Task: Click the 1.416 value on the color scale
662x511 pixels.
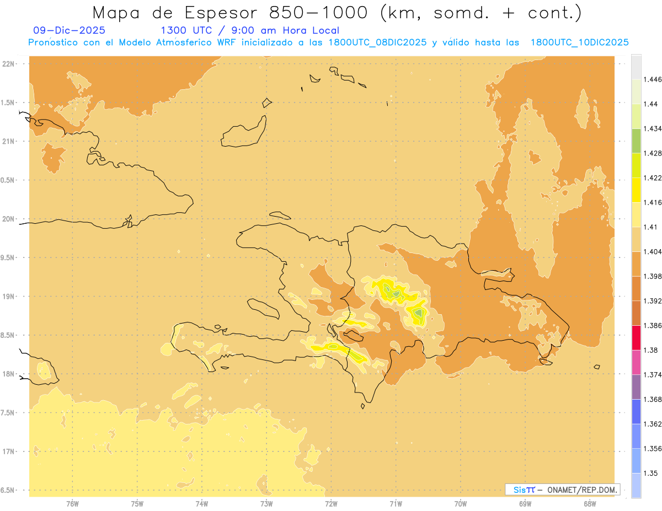Action: coord(652,202)
